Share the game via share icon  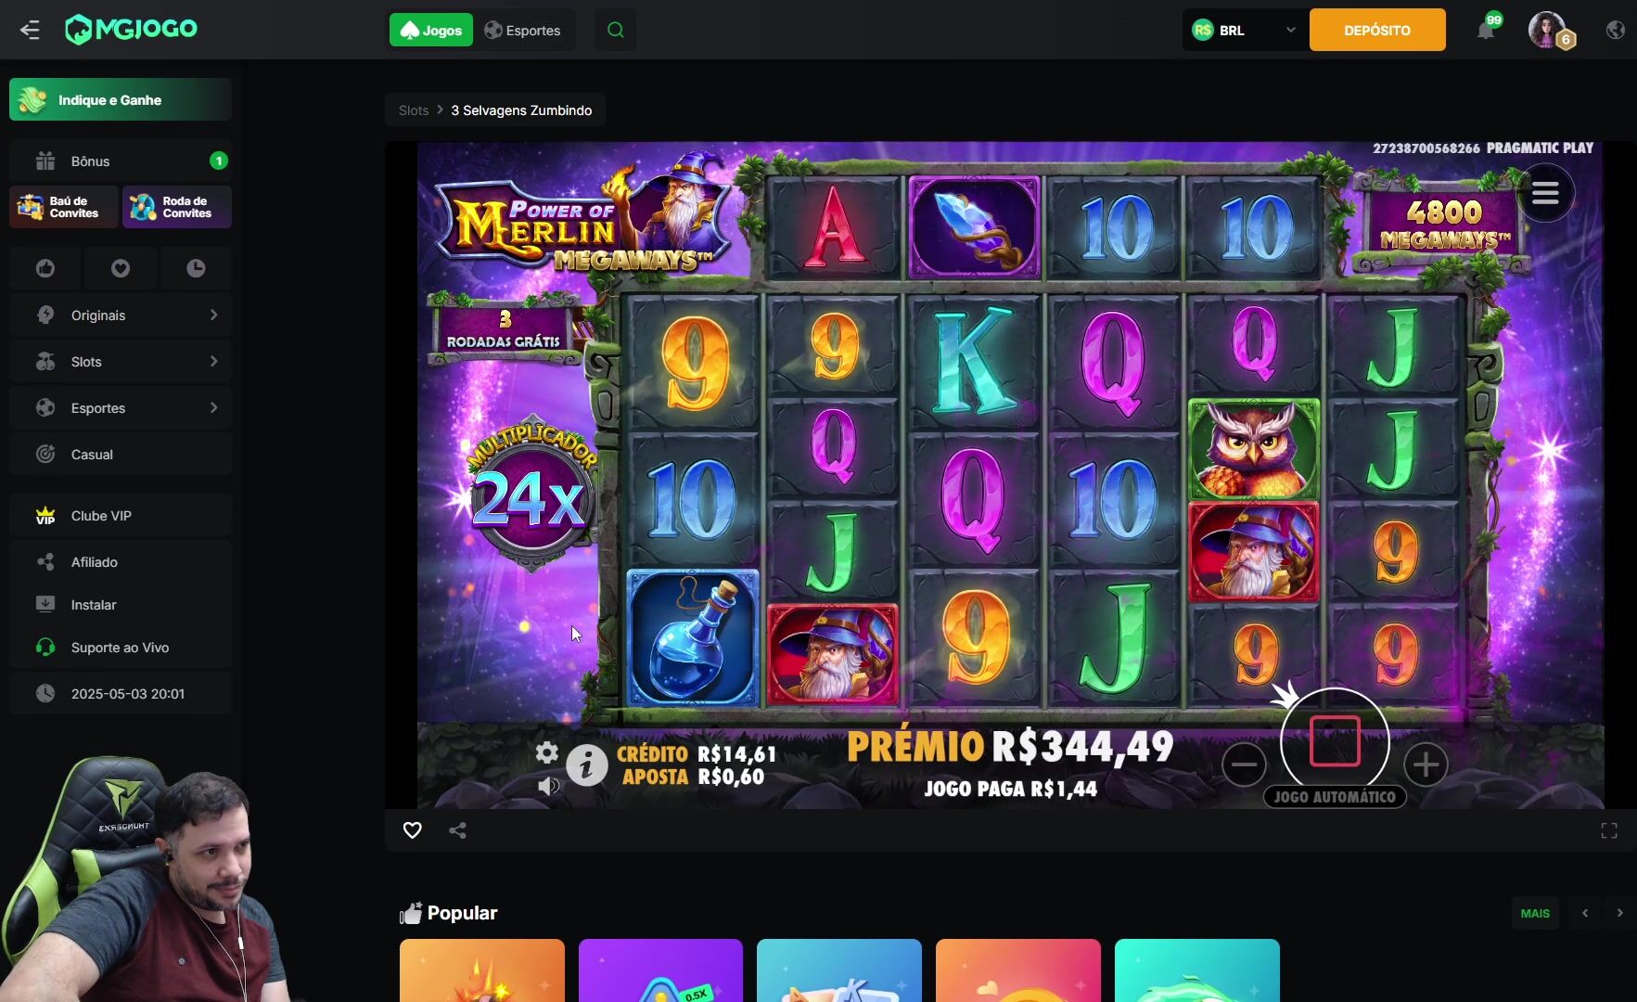457,830
